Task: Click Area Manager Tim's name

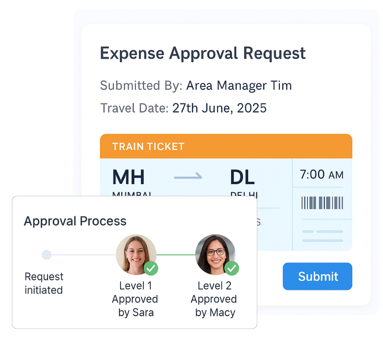Action: point(239,85)
